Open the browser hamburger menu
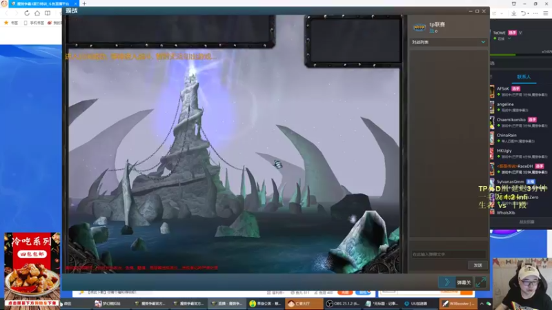The image size is (552, 310). pos(546,13)
